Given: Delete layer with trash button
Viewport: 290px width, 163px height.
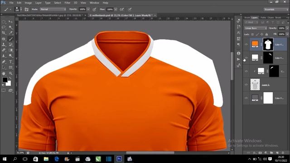Looking at the screenshot, I should tap(283, 153).
